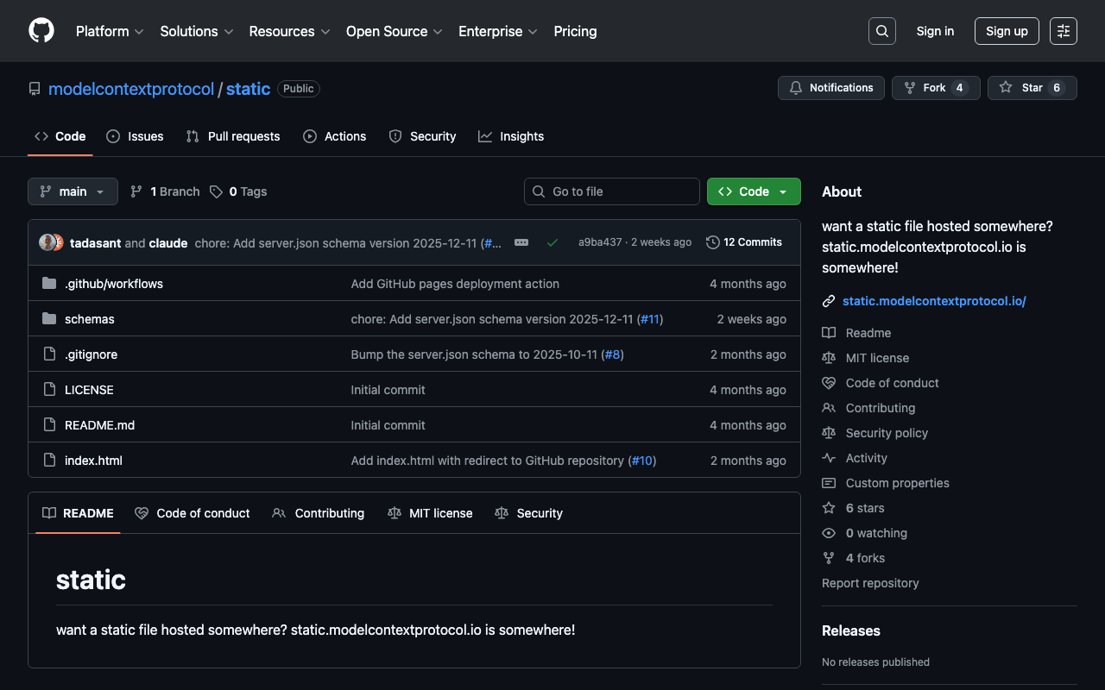Switch to the Pull requests tab
The image size is (1105, 690).
coord(233,136)
